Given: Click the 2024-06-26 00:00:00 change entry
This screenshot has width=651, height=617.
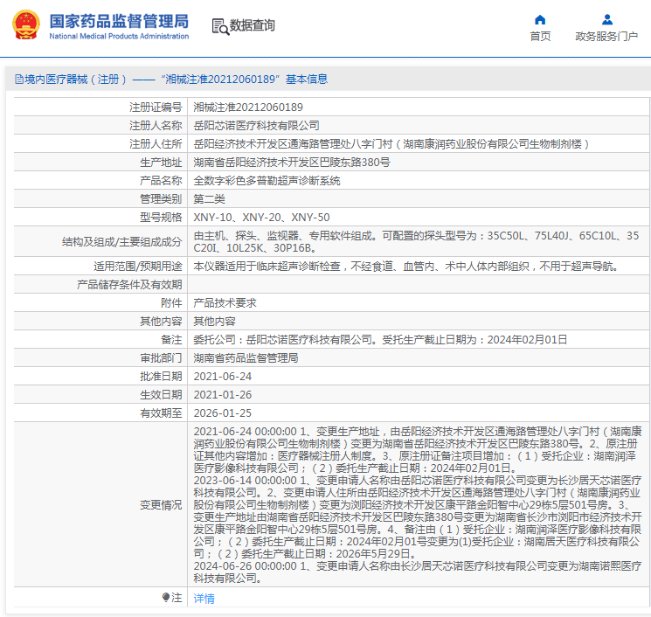Looking at the screenshot, I should pyautogui.click(x=418, y=572).
